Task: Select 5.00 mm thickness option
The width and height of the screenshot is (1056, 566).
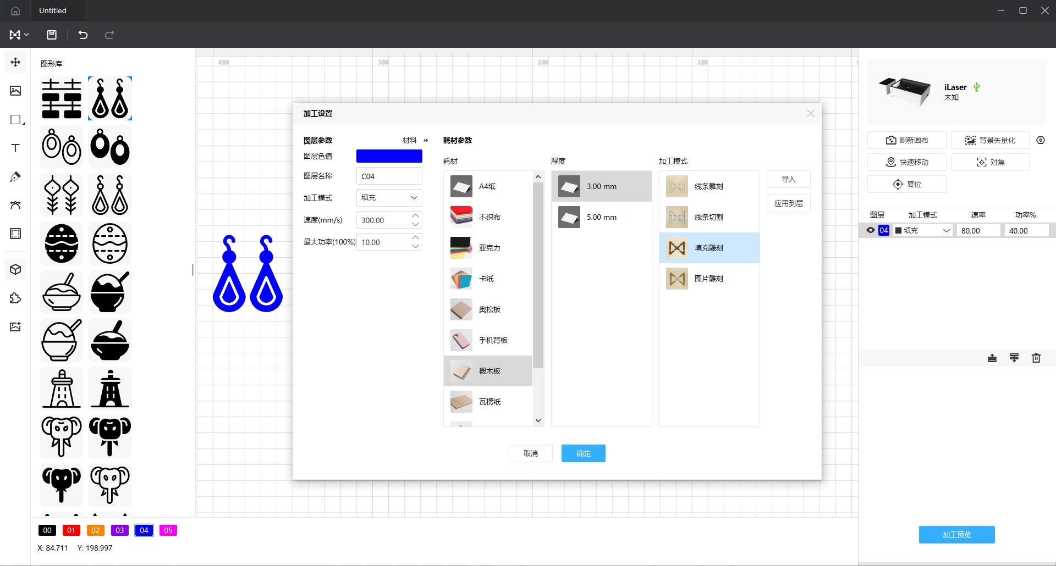Action: tap(601, 217)
